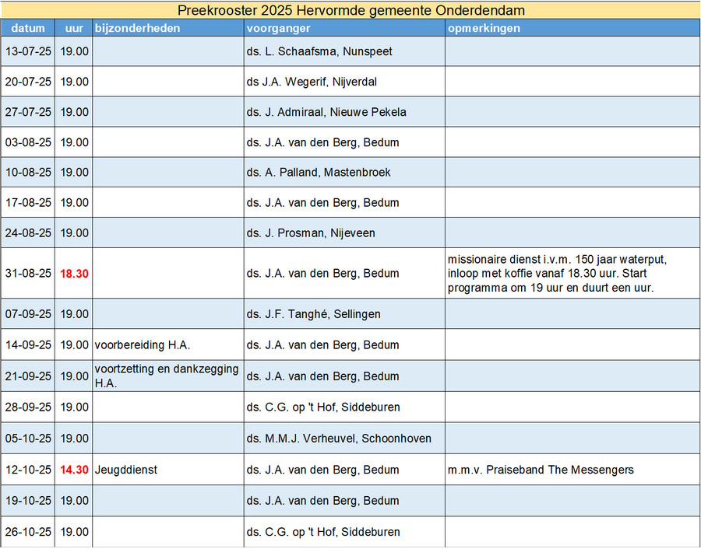The width and height of the screenshot is (701, 549).
Task: Select 'ds. M.M.J. Verheuvel, Schoonhoven' cell
Action: pos(345,439)
